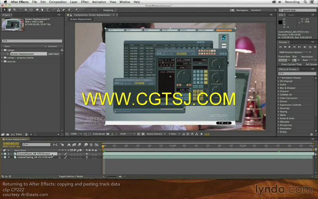
Task: Switch to the Audio tab
Action: (291, 15)
